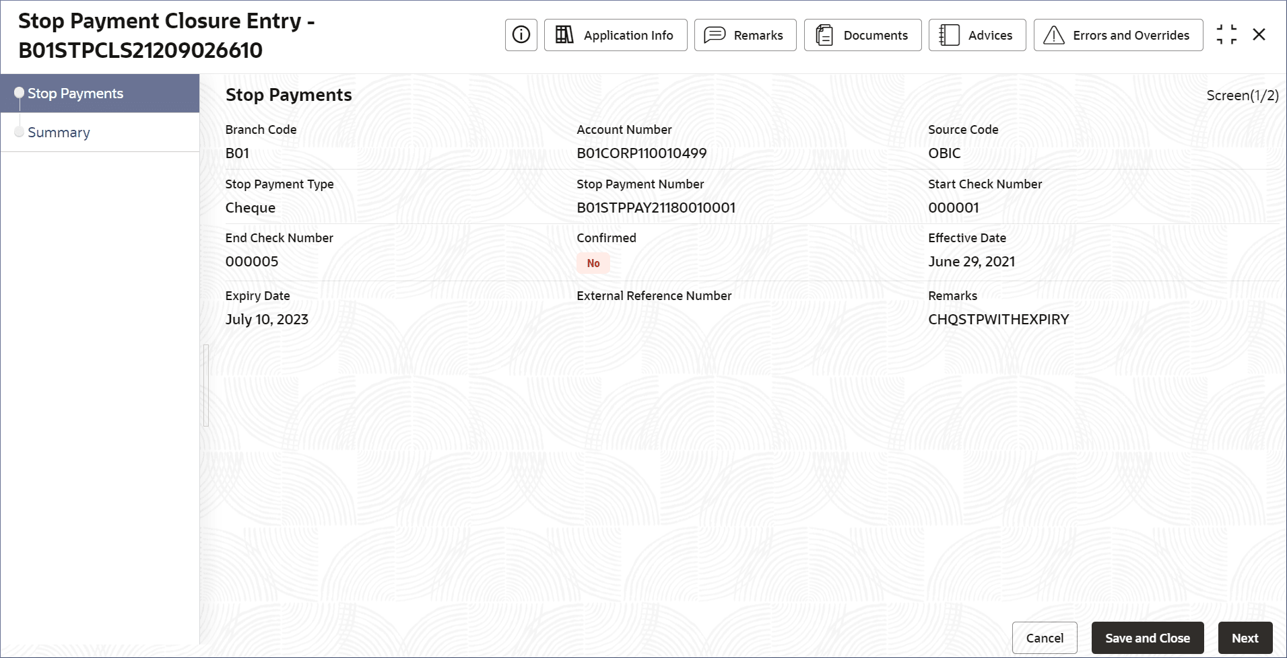Click the window title B01STPCLS21209026610
The image size is (1287, 658).
[x=141, y=50]
